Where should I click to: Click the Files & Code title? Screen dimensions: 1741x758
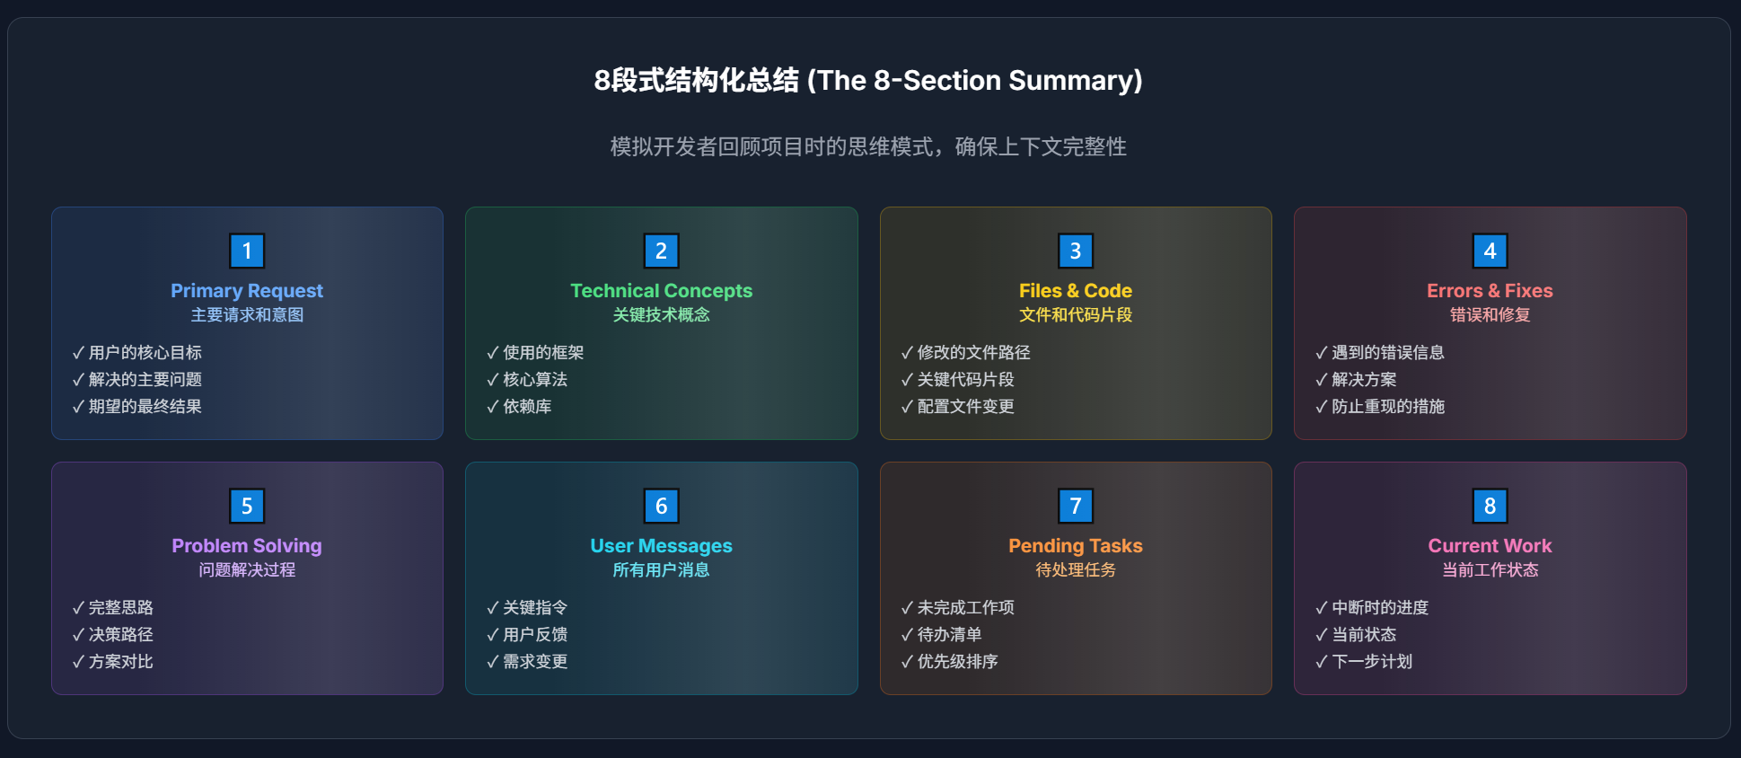point(1075,290)
